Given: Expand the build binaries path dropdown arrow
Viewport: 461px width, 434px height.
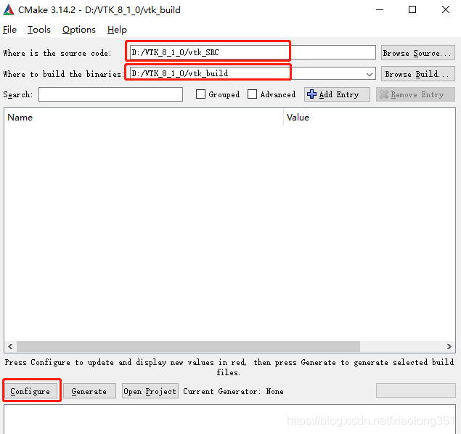Looking at the screenshot, I should tap(370, 74).
